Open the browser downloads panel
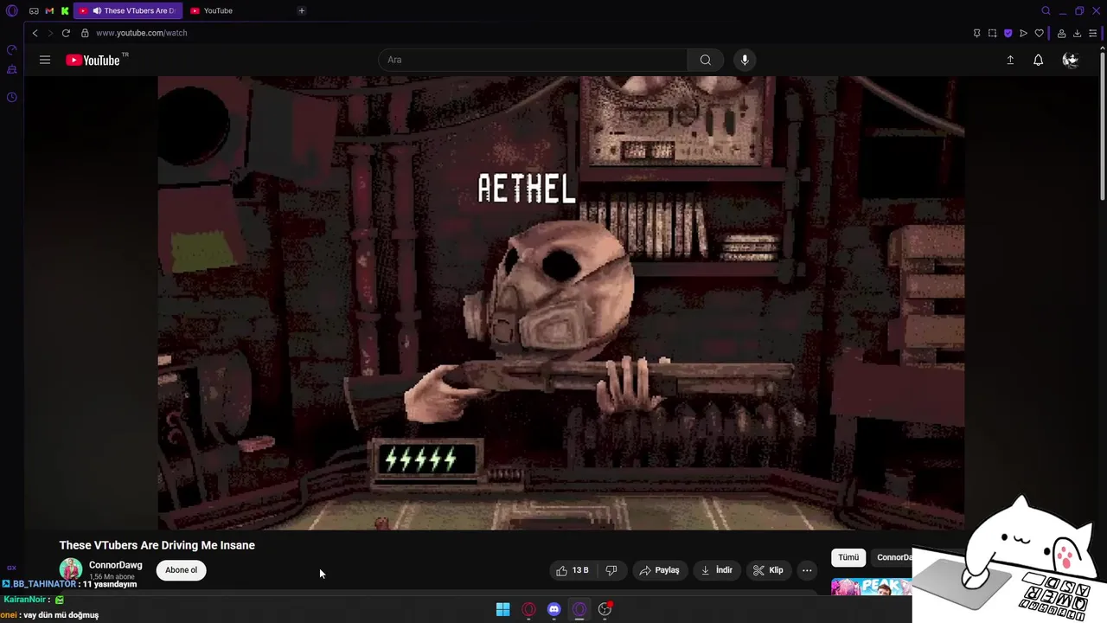 coord(1077,33)
